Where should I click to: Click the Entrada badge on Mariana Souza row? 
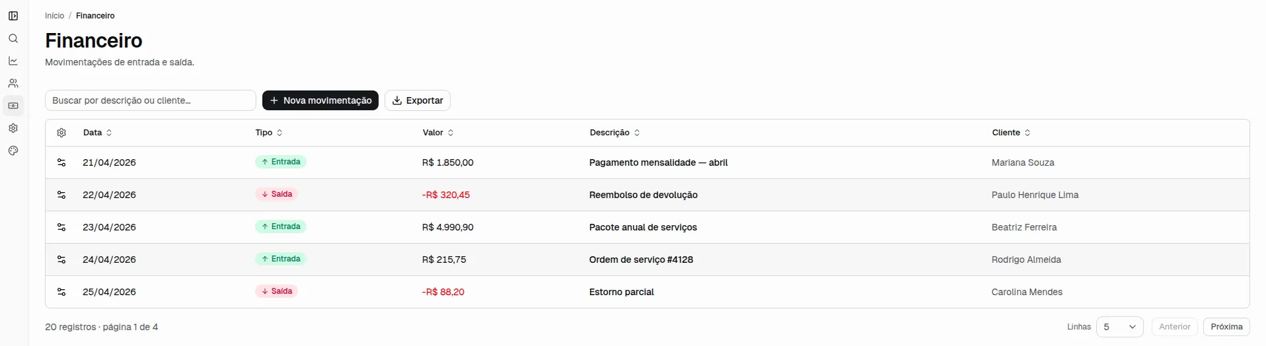(281, 162)
